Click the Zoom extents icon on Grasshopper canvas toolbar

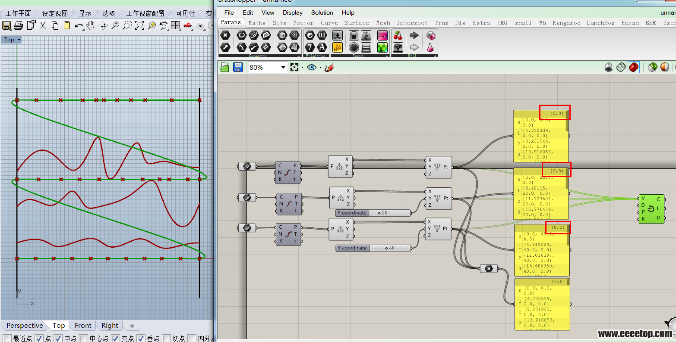(294, 67)
